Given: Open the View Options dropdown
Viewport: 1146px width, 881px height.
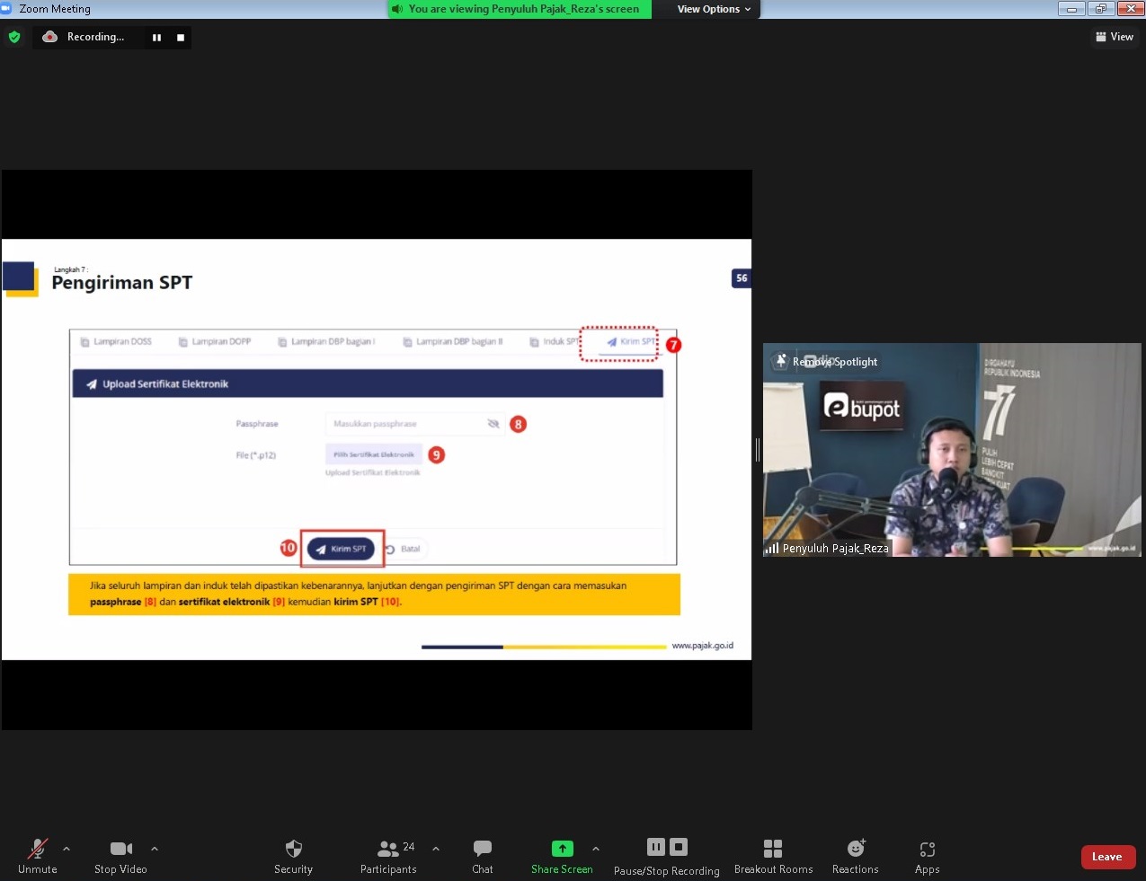Looking at the screenshot, I should tap(714, 9).
